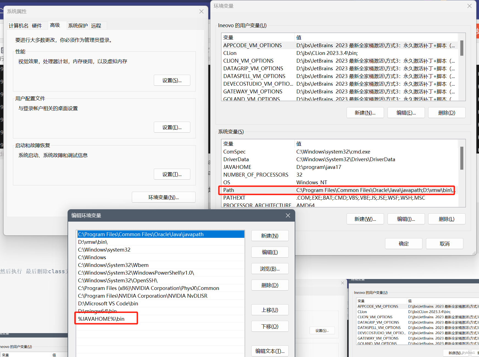Image resolution: width=479 pixels, height=357 pixels.
Task: Select NVIDIA NvDLISR path entry
Action: (161, 296)
